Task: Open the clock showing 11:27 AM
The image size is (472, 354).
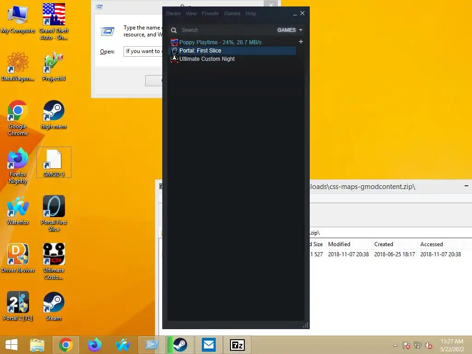Action: point(452,345)
